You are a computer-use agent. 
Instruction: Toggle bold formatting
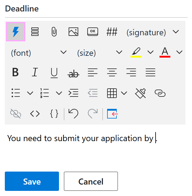(x=16, y=73)
